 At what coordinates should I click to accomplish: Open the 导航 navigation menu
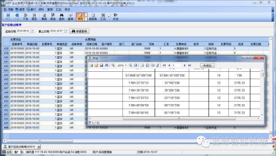(x=9, y=10)
